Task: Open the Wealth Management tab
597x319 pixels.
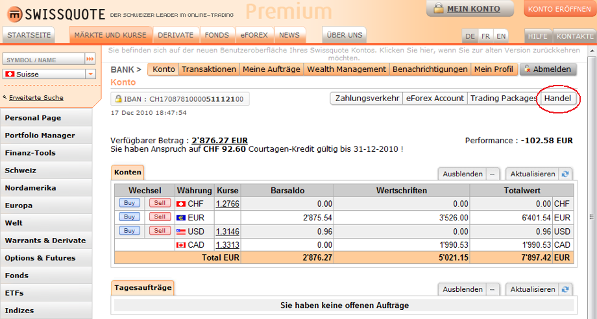Action: pyautogui.click(x=347, y=69)
